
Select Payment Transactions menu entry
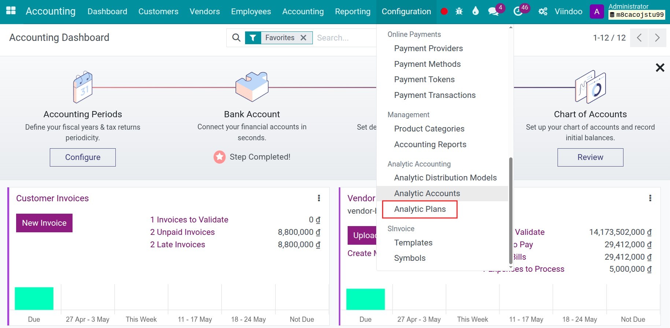pyautogui.click(x=435, y=95)
